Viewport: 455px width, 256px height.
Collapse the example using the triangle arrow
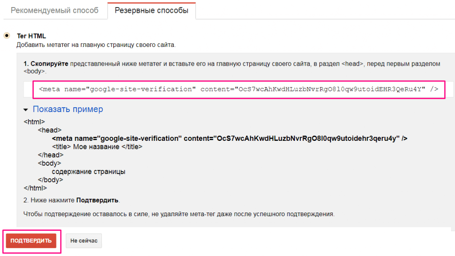tap(27, 109)
